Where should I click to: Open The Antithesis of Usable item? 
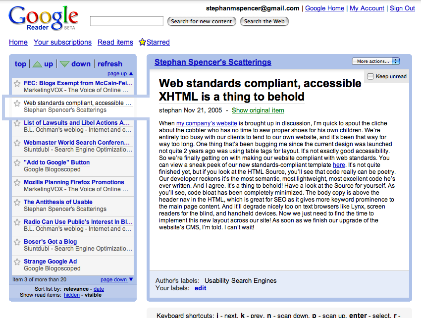pos(58,202)
